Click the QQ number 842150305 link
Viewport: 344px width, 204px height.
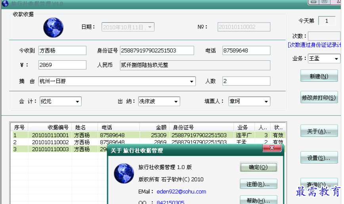pos(170,202)
